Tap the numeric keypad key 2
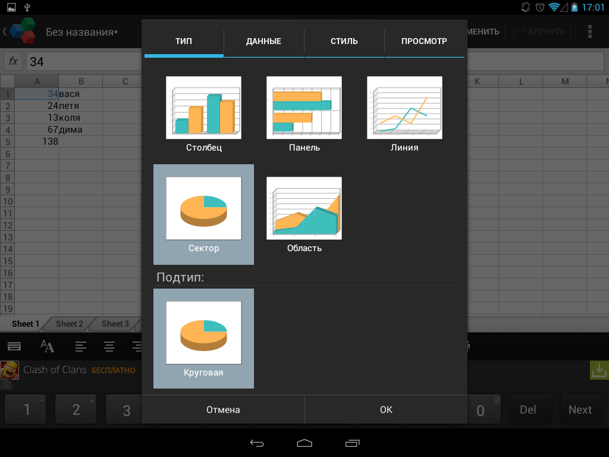The height and width of the screenshot is (457, 609). click(76, 409)
